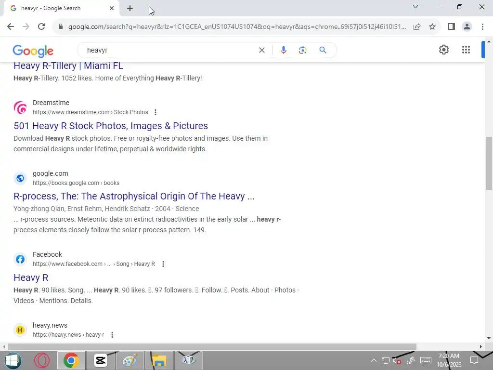Open Heavy R-Tillery Miami FL result
Image resolution: width=493 pixels, height=370 pixels.
pos(68,66)
